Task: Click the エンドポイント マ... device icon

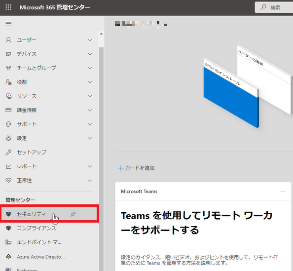Action: (8, 242)
